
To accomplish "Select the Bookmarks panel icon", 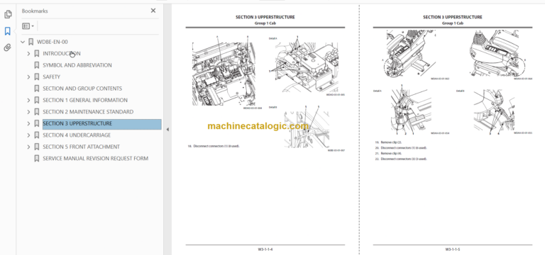I will pos(8,32).
